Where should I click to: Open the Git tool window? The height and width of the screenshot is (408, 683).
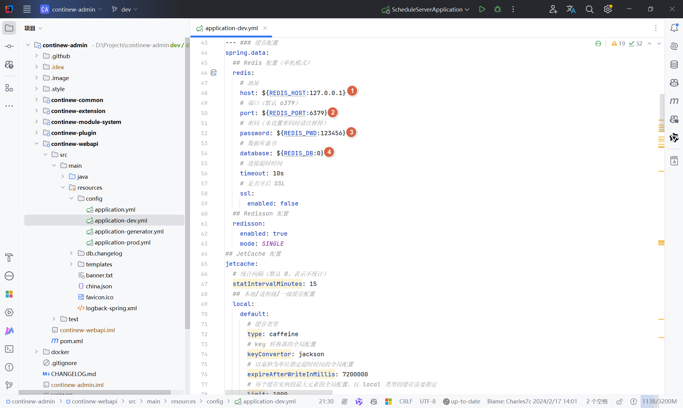click(x=9, y=385)
